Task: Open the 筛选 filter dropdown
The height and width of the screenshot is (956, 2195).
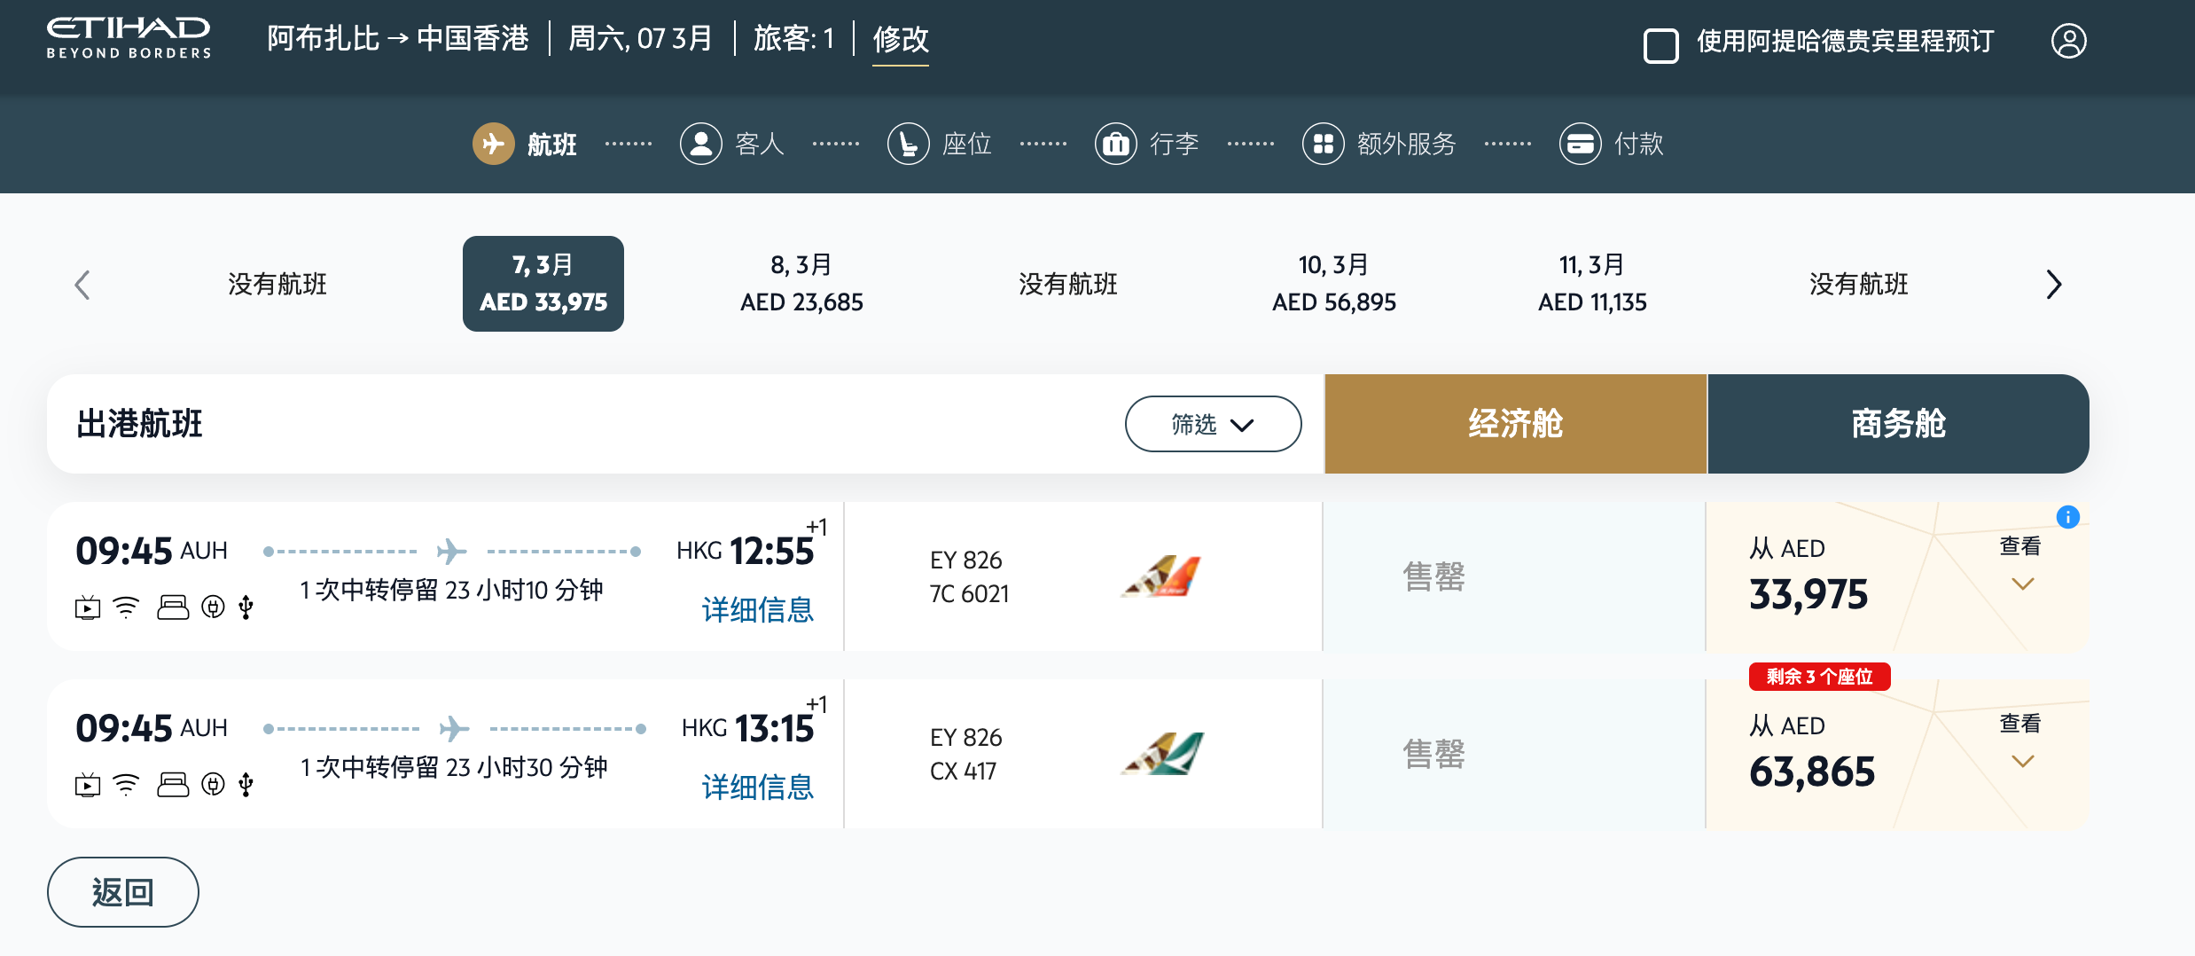Action: click(1213, 424)
